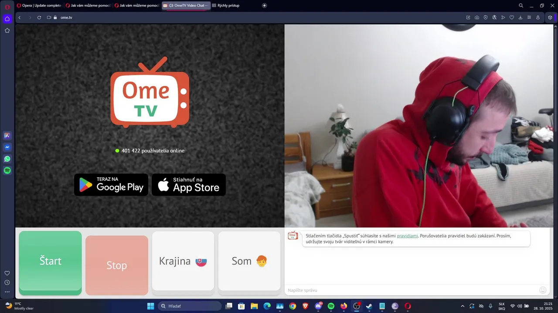The image size is (558, 313).
Task: Open the Aria AI sidebar icon
Action: click(x=7, y=136)
